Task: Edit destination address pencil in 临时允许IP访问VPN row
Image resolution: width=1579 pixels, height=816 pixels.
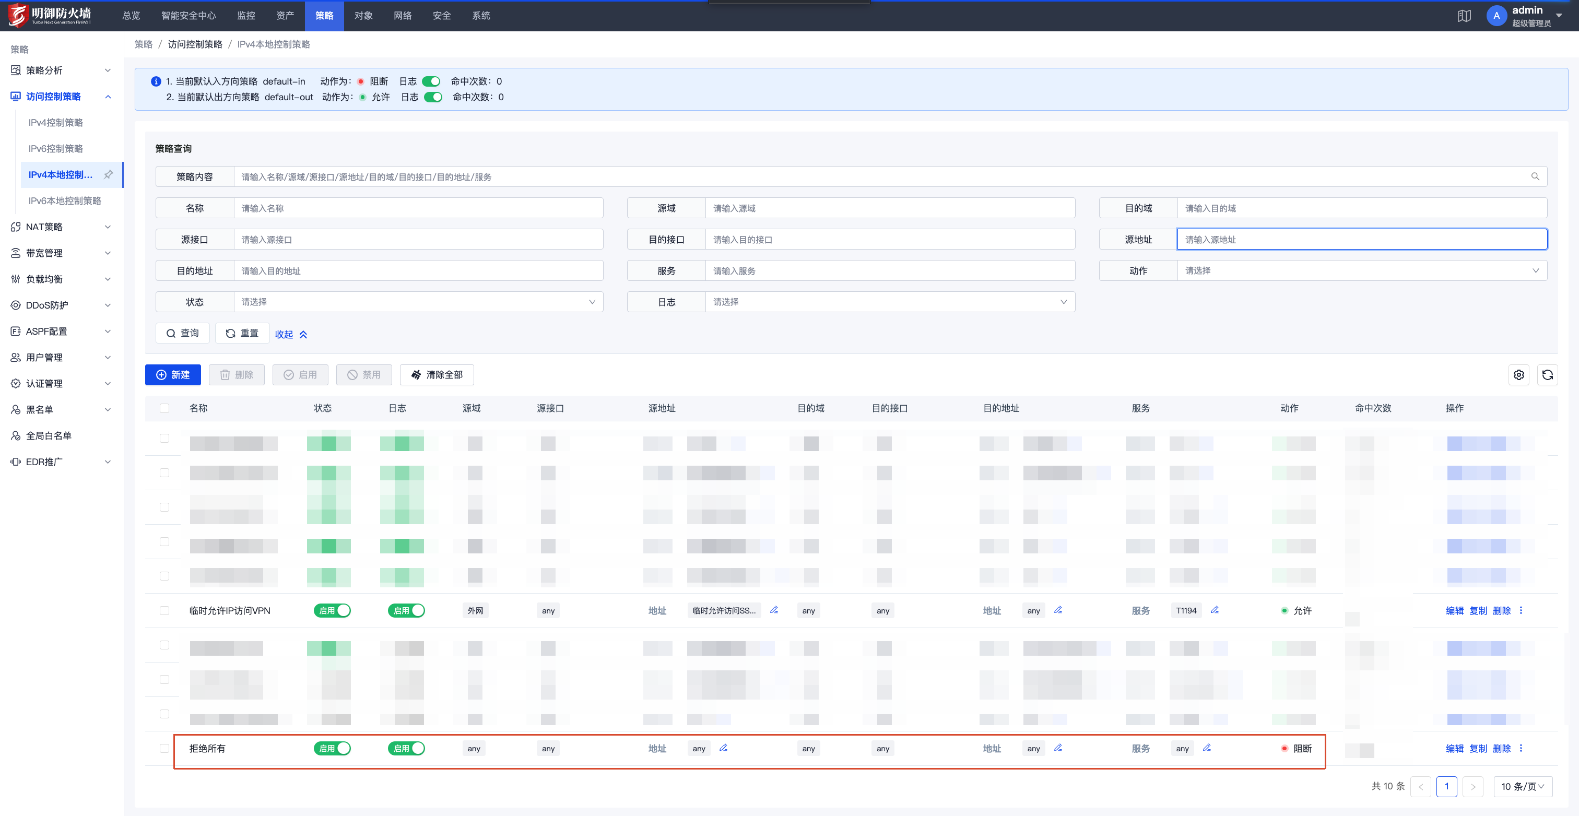Action: pyautogui.click(x=1058, y=609)
